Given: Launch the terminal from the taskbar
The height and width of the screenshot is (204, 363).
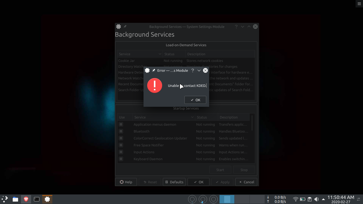Looking at the screenshot, I should pos(37,199).
